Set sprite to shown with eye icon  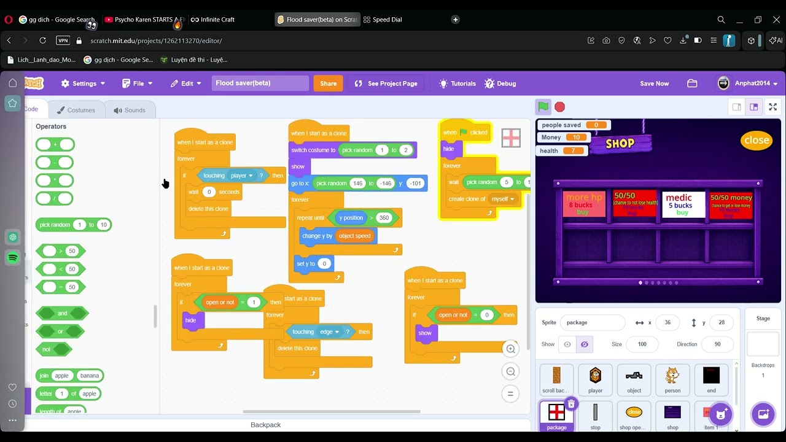(567, 344)
